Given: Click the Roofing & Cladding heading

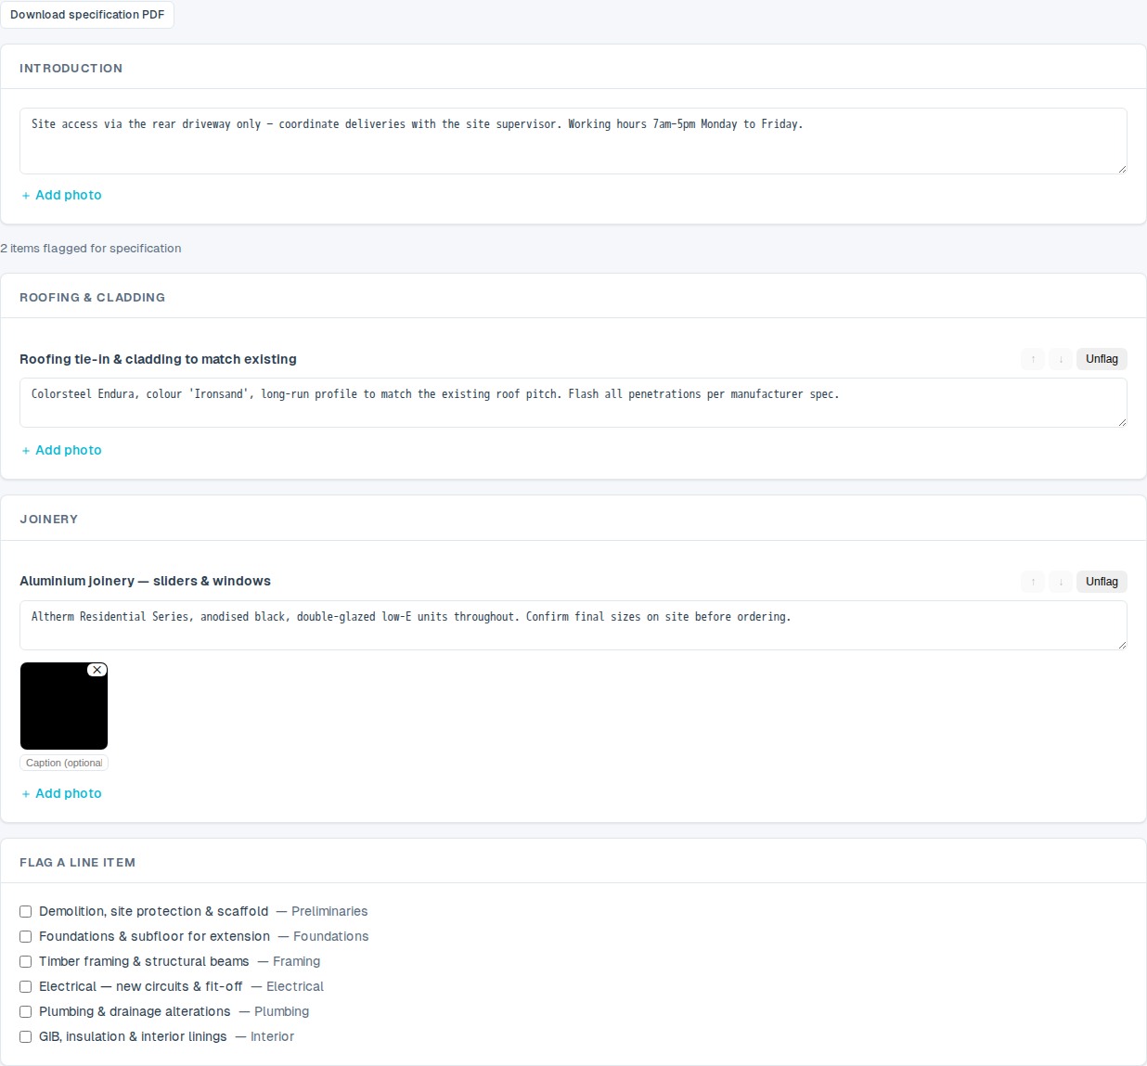Looking at the screenshot, I should (92, 298).
